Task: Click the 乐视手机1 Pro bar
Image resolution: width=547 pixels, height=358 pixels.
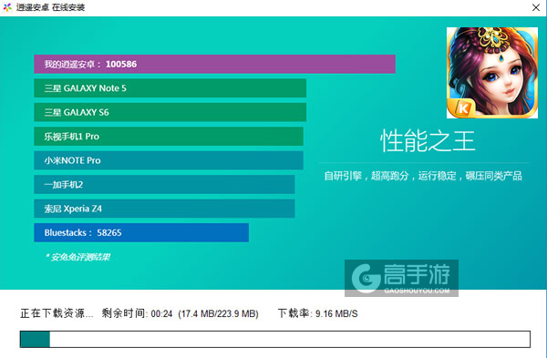Action: 169,137
